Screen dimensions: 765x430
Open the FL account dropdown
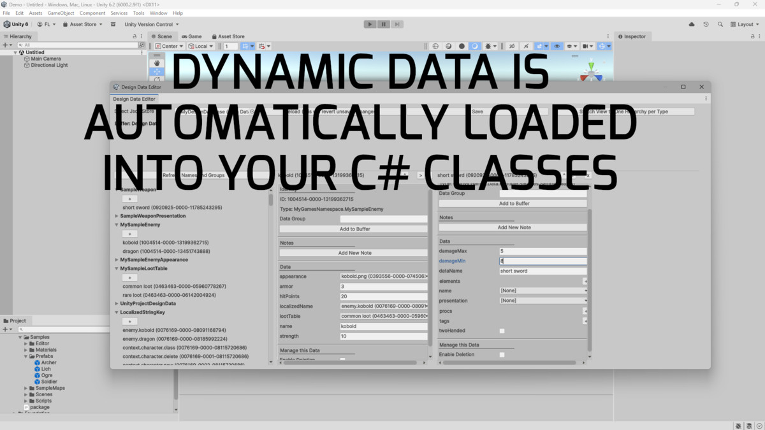(47, 24)
